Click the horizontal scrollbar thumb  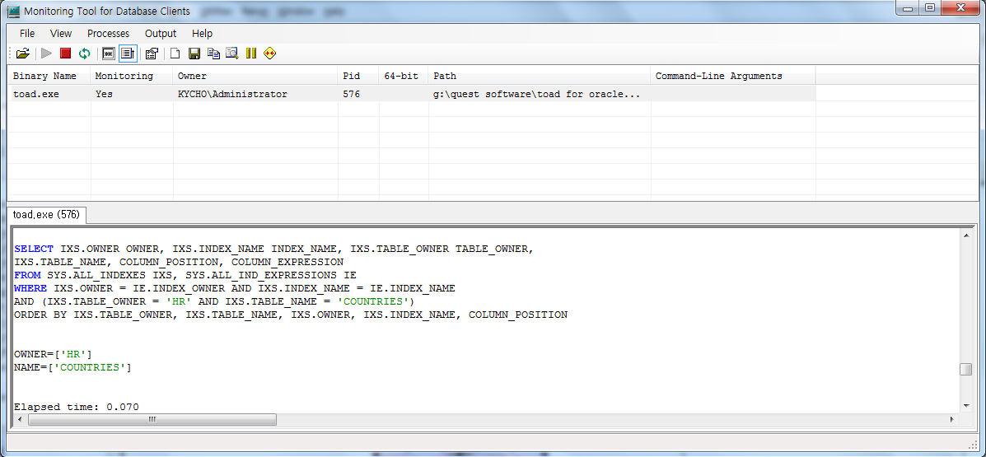[152, 420]
